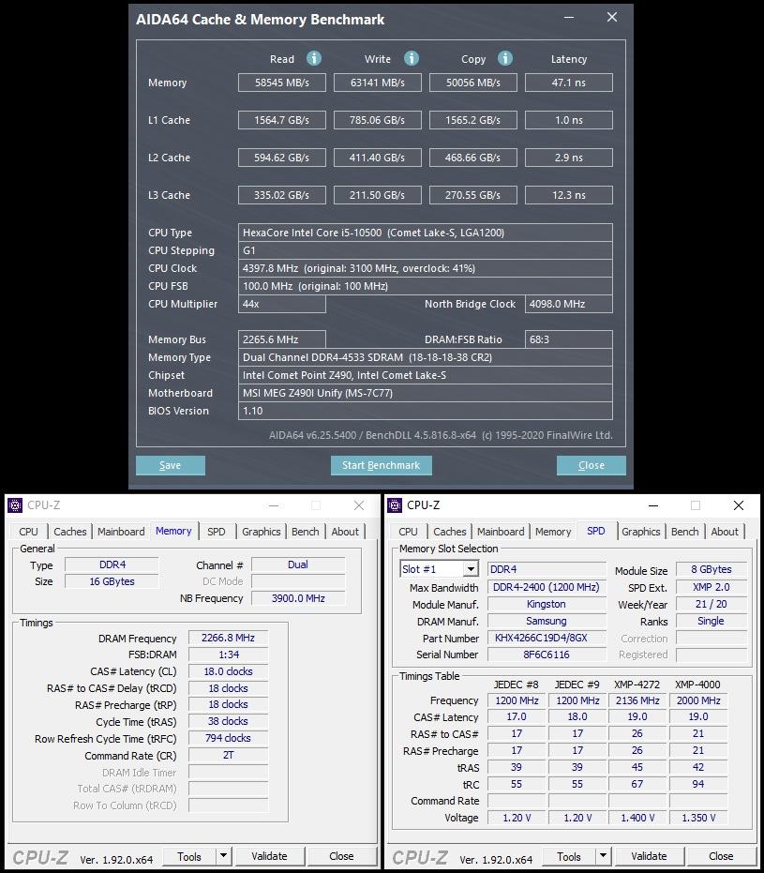Screen dimensions: 764x873
Task: Open Caches tab in left CPU-Z window
Action: 70,532
